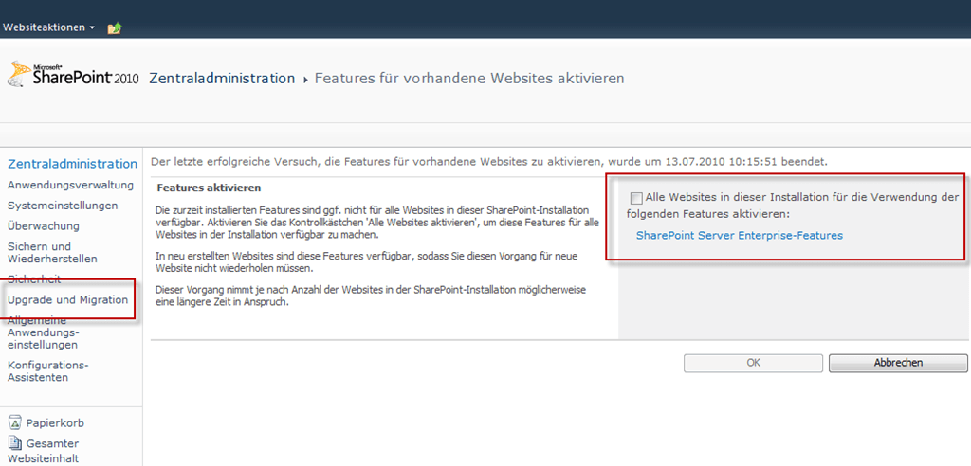Open Anwendungsverwaltung in sidebar
The height and width of the screenshot is (466, 971).
click(70, 185)
